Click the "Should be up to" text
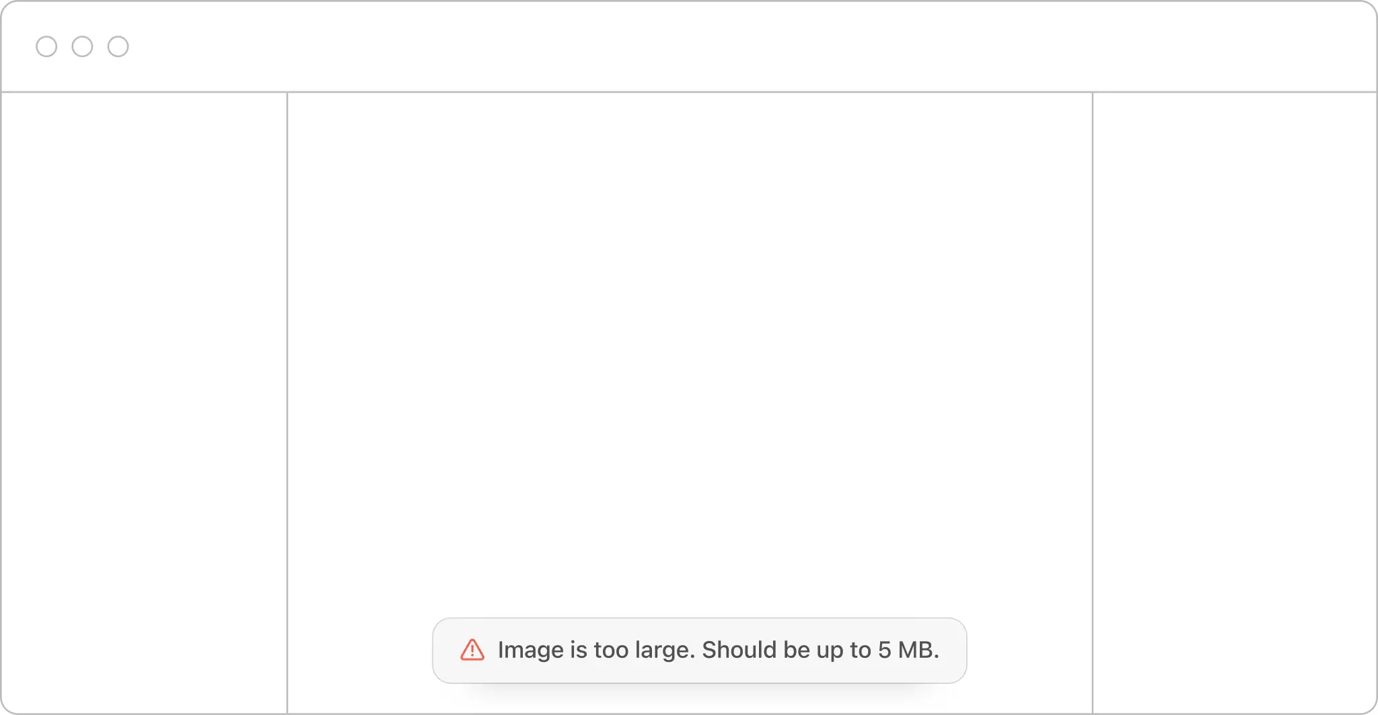Screen dimensions: 1378x715 787,650
